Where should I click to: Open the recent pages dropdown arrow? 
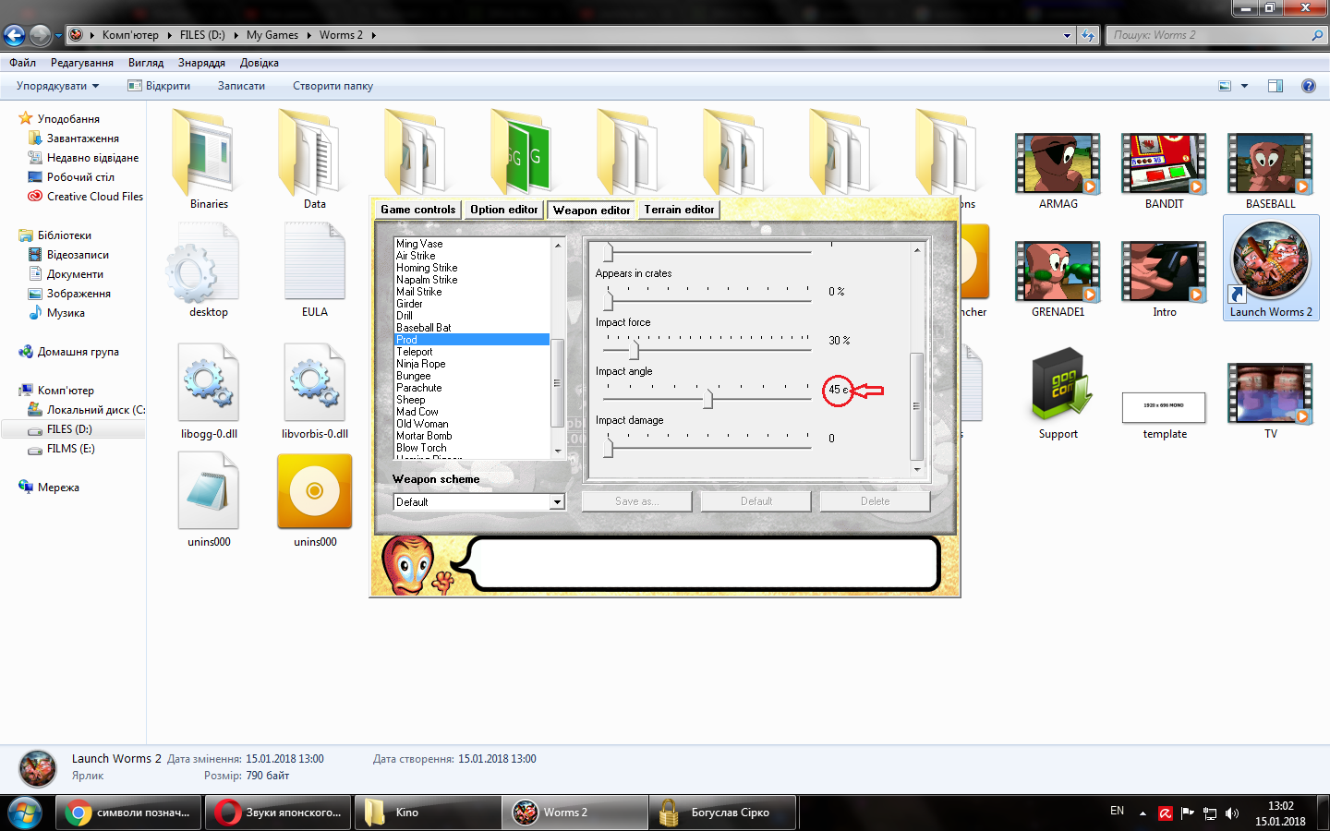point(58,36)
